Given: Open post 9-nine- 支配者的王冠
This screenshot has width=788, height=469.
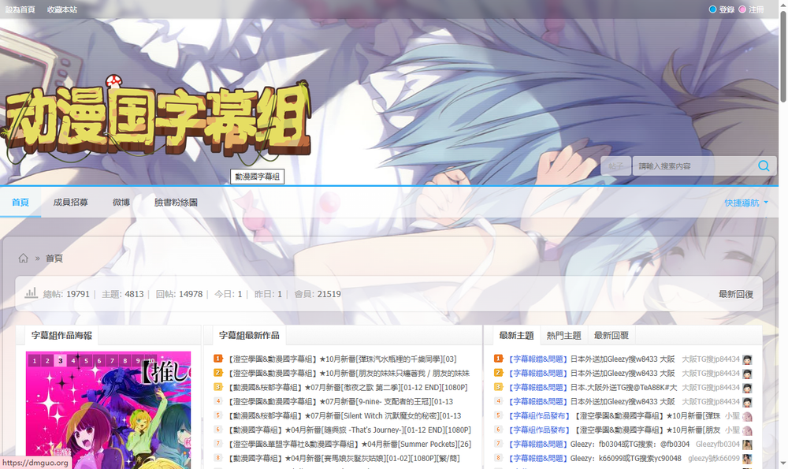Looking at the screenshot, I should coord(340,402).
